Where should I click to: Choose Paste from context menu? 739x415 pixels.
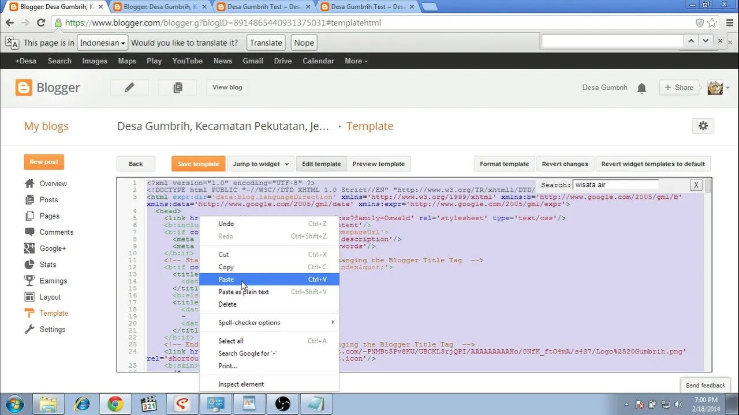(269, 279)
